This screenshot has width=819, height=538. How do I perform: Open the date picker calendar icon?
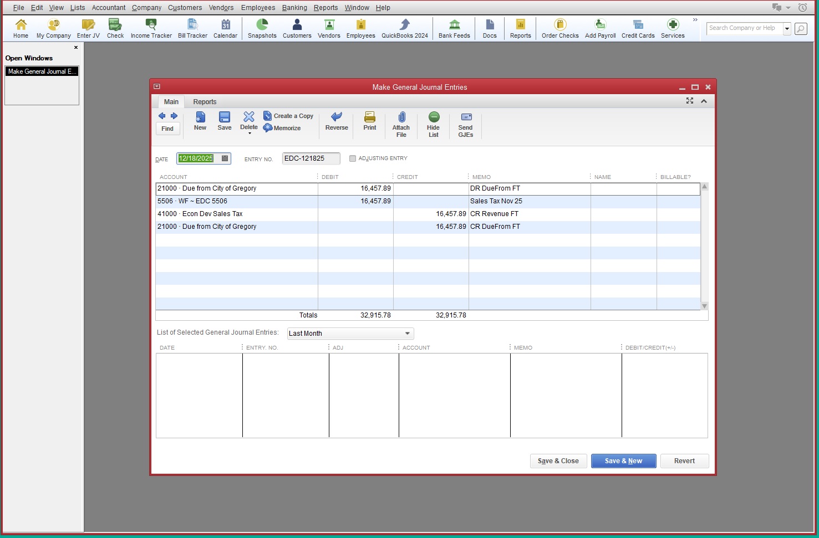(225, 158)
